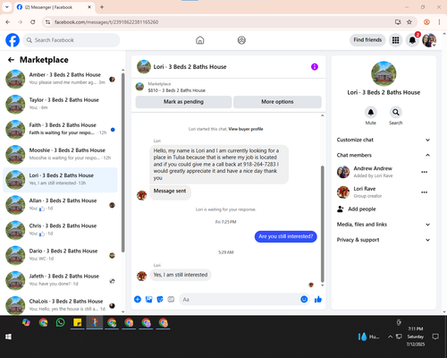Open the notifications bell in the header
The width and height of the screenshot is (447, 358).
[x=412, y=40]
